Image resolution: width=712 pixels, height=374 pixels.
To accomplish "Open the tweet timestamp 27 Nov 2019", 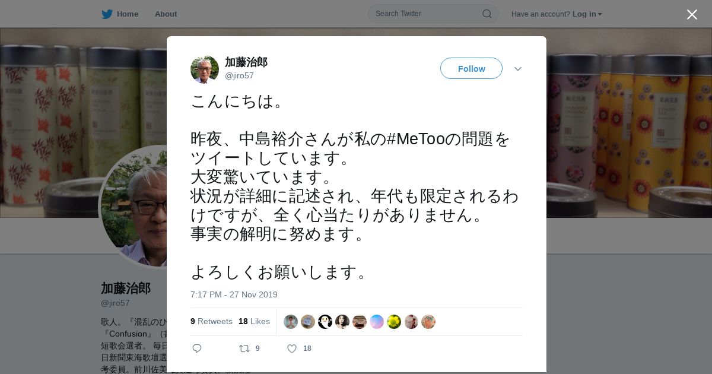I will click(x=234, y=294).
